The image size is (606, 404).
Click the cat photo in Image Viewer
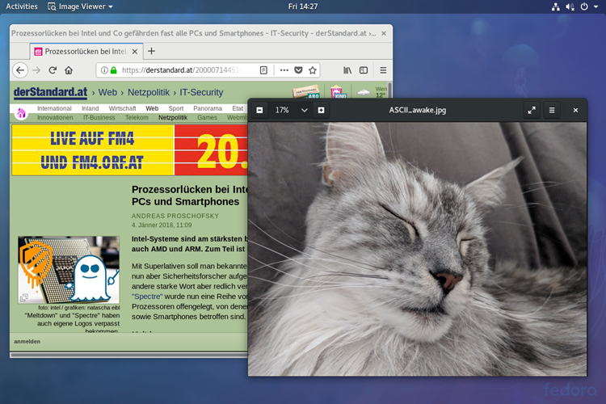(417, 249)
